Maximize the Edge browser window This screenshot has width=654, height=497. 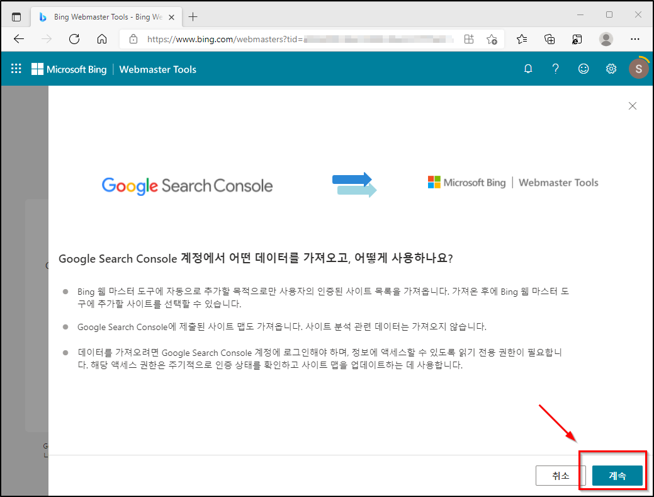coord(609,14)
